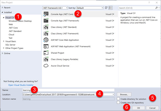
Task: Click the Browse... button
Action: pyautogui.click(x=124, y=94)
